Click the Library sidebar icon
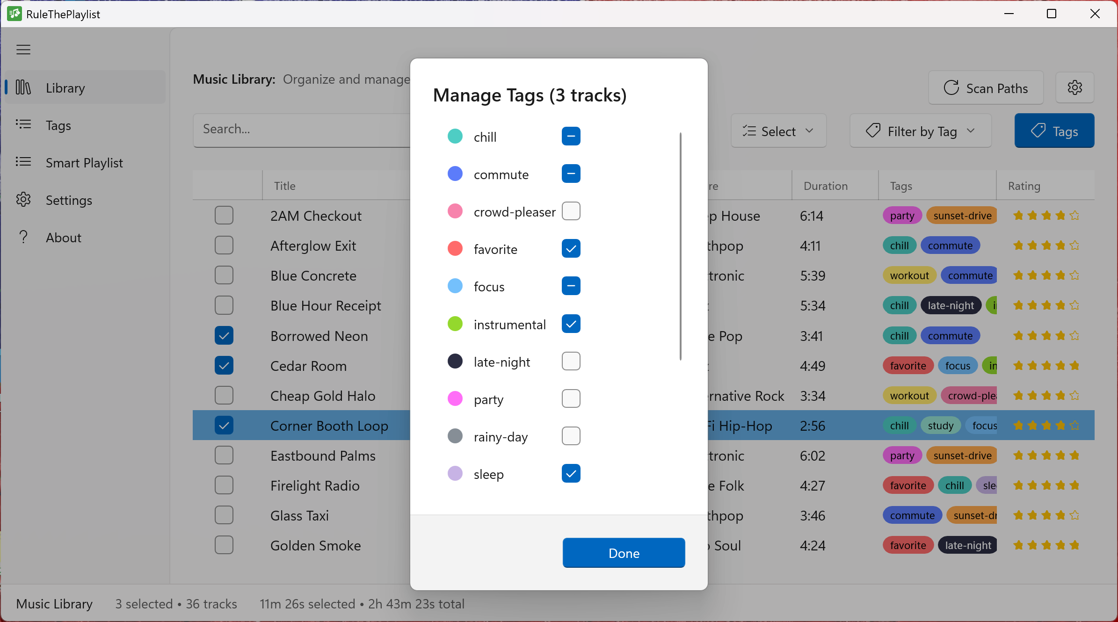This screenshot has height=622, width=1118. point(23,87)
